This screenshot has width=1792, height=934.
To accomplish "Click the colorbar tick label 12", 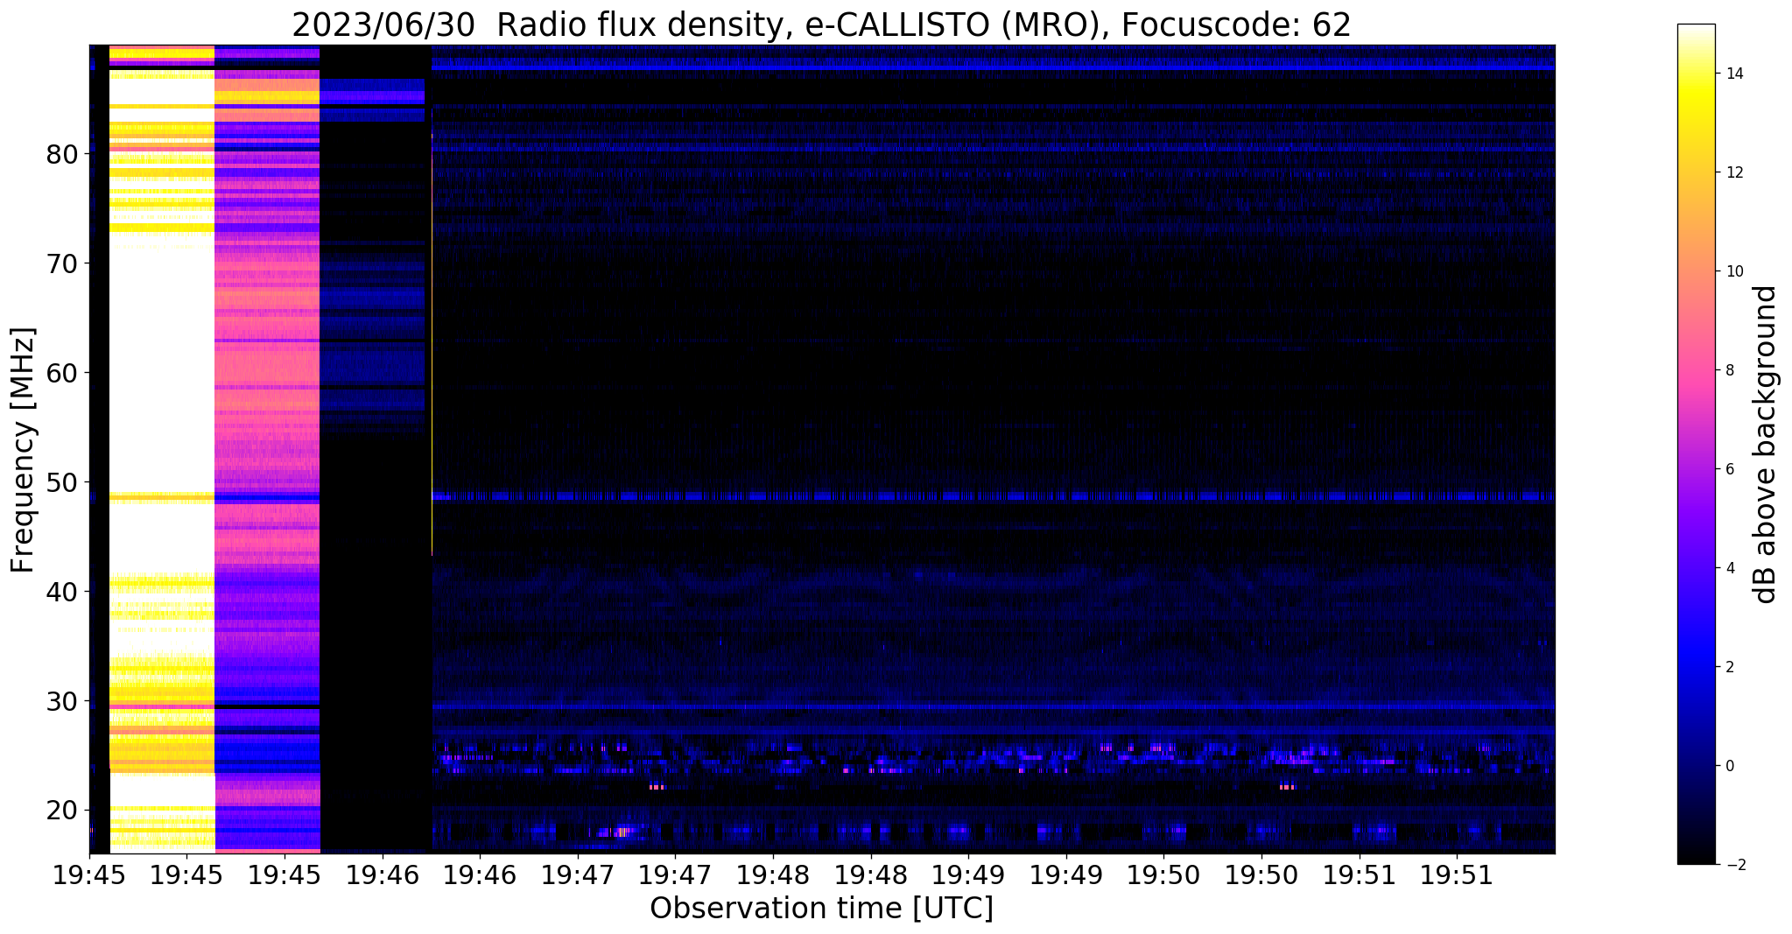I will point(1732,172).
